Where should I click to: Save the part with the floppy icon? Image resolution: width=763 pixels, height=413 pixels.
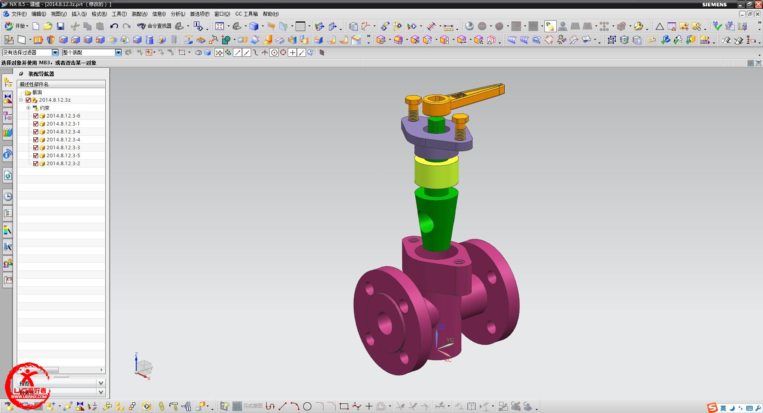coord(60,26)
